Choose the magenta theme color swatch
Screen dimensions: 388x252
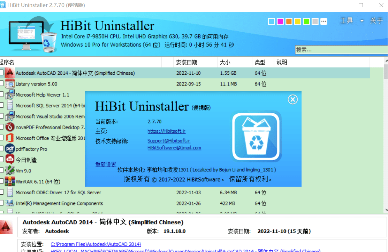point(280,22)
